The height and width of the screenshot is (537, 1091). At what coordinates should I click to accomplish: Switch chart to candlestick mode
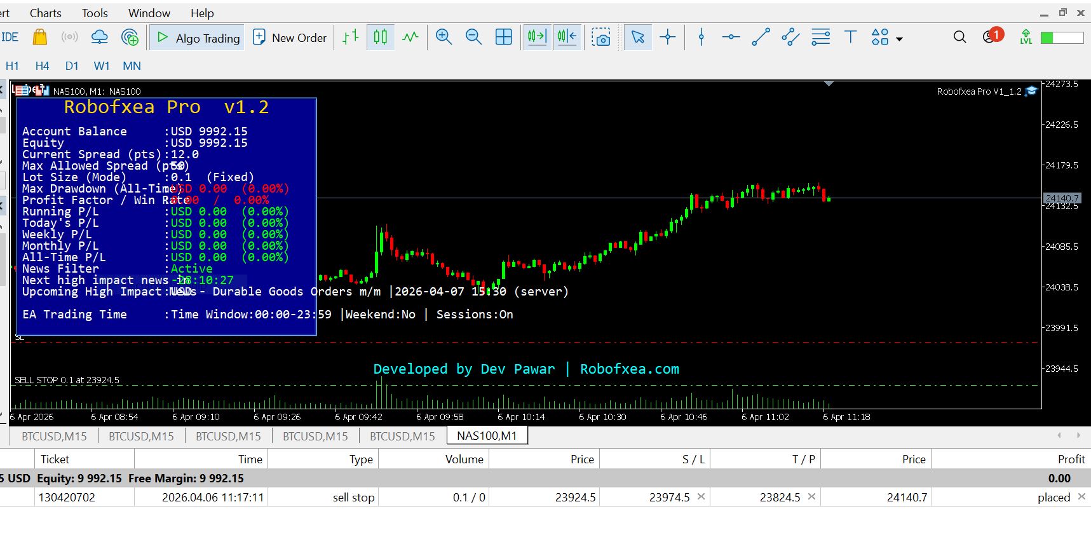click(x=380, y=37)
